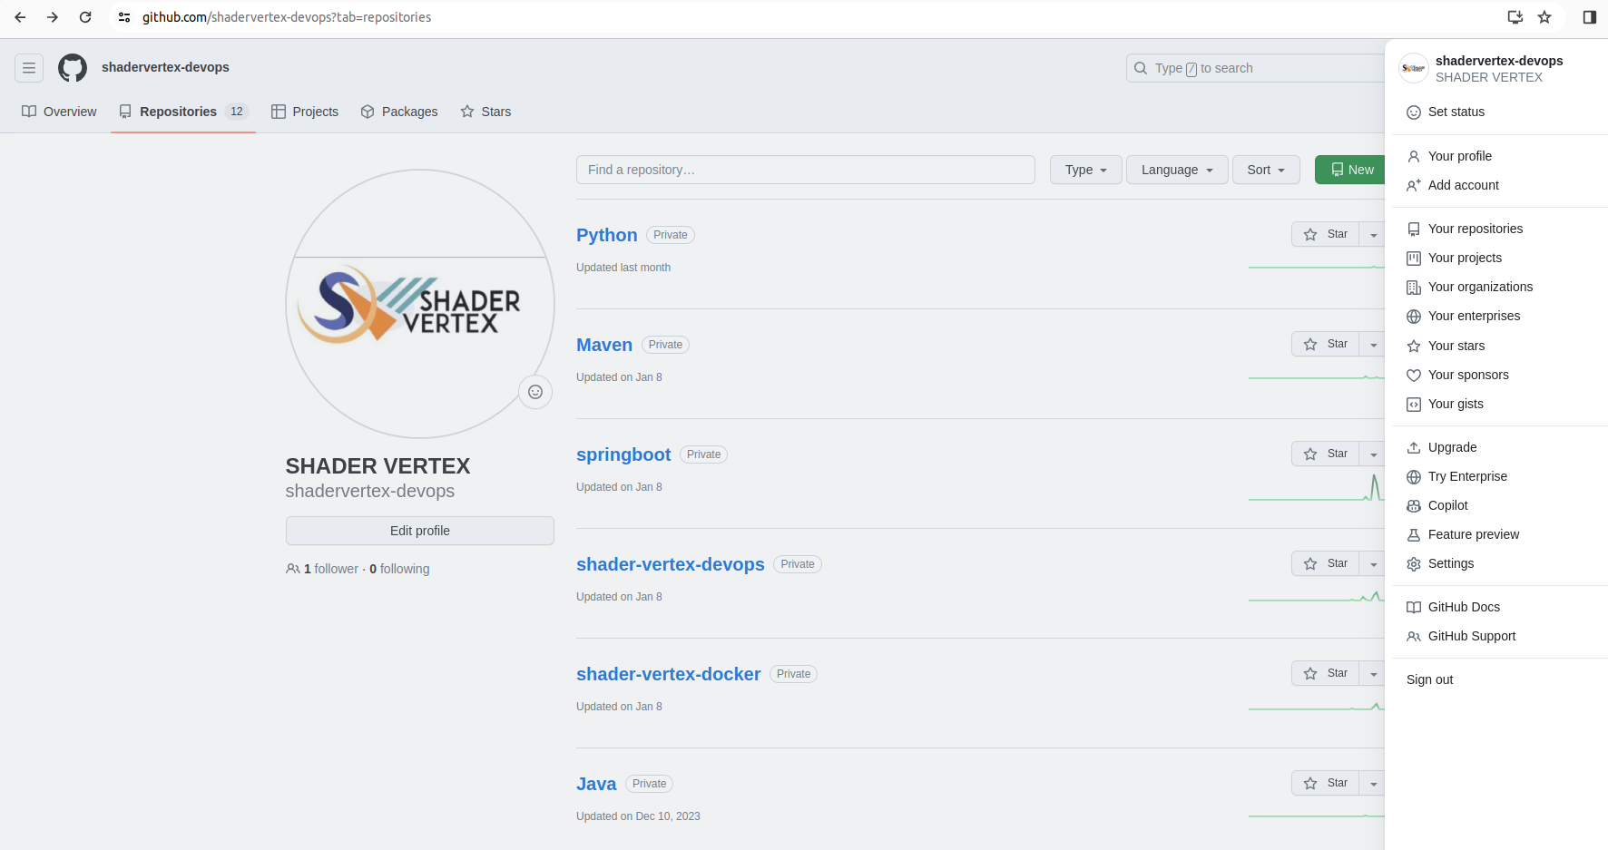Viewport: 1608px width, 850px height.
Task: Open the shader-vertex-devops repository link
Action: click(670, 564)
